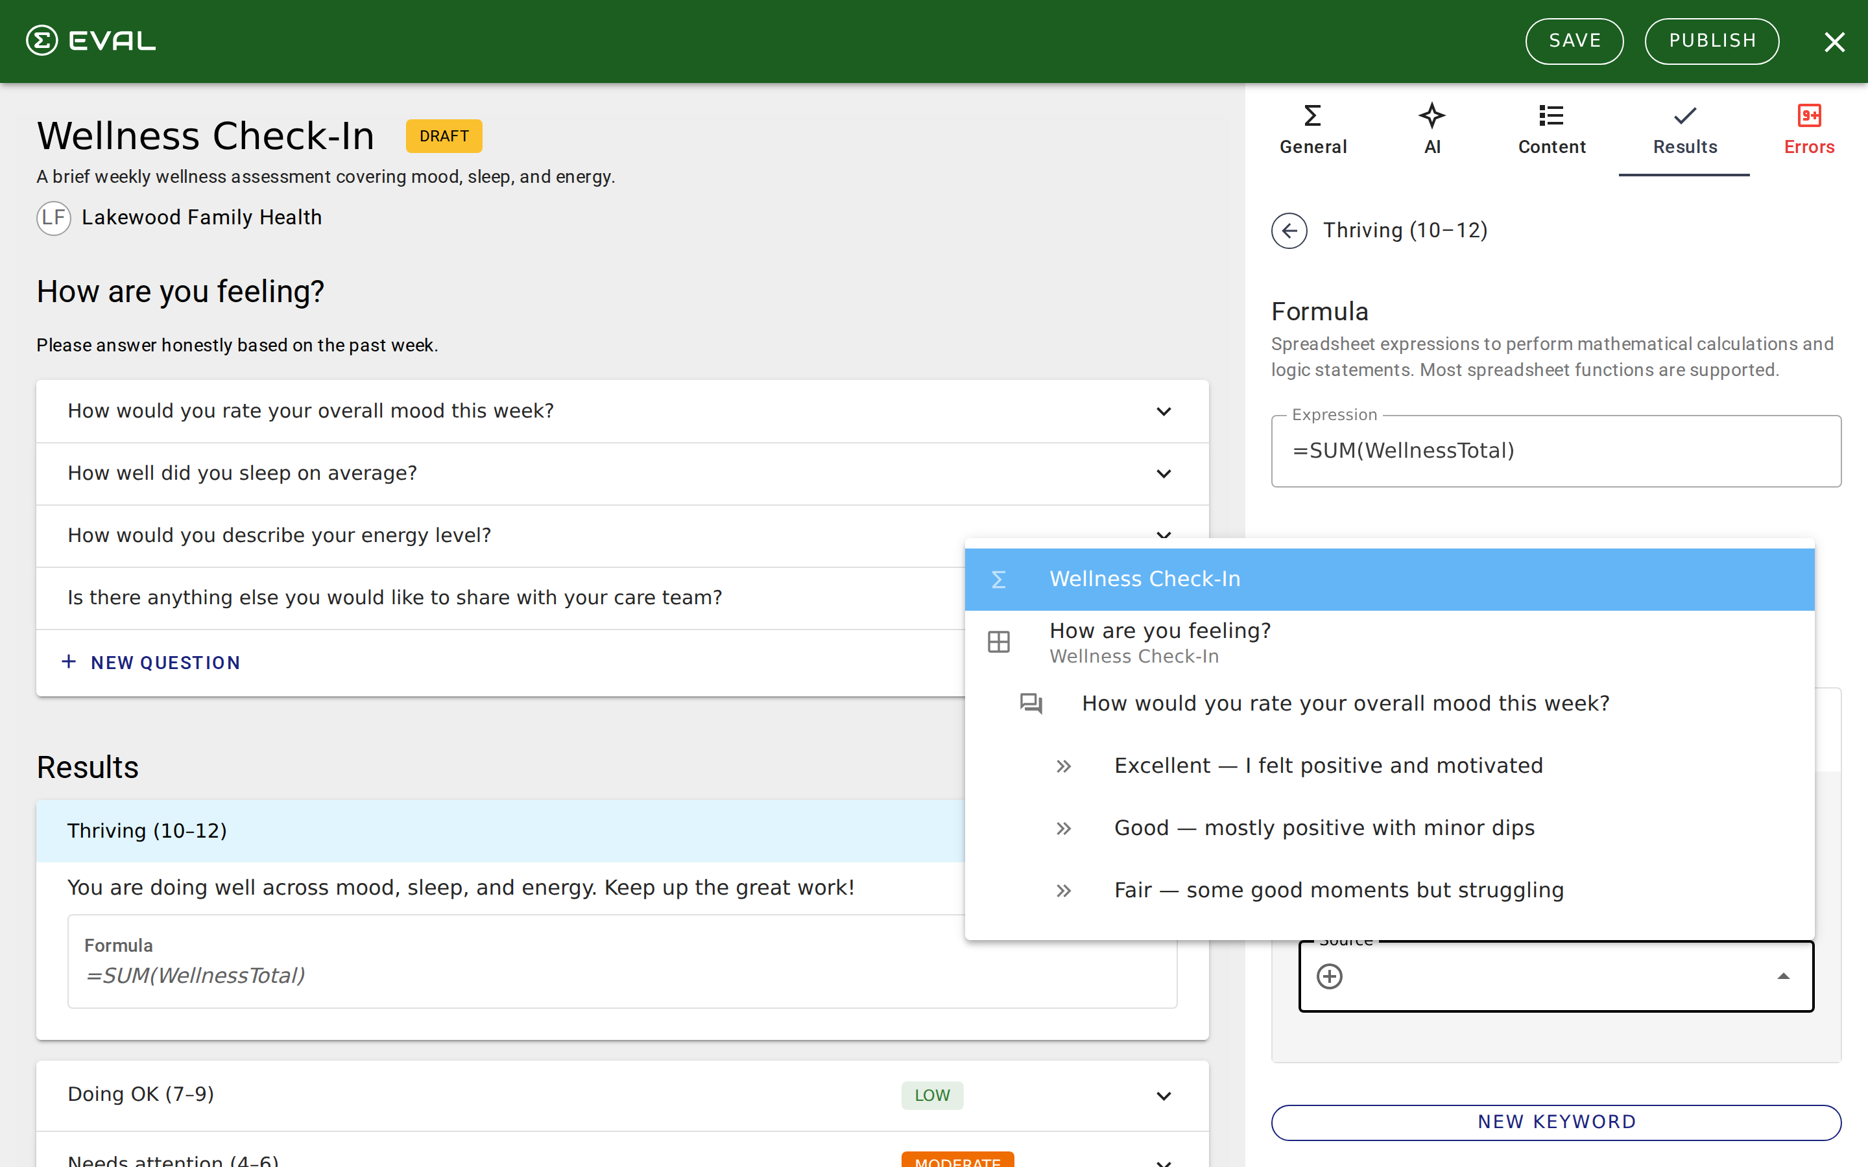Select 'Good — mostly positive with minor dips'
1868x1167 pixels.
pyautogui.click(x=1324, y=827)
